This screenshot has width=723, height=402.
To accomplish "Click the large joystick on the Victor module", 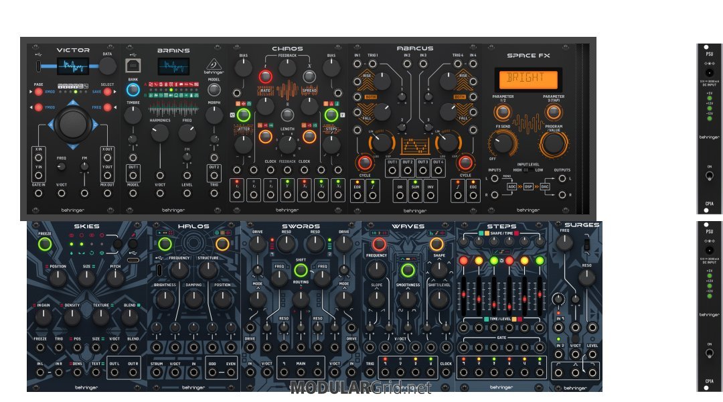I will coord(73,124).
